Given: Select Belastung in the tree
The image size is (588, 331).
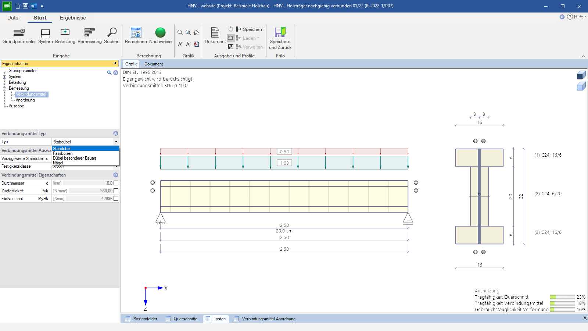Looking at the screenshot, I should coord(17,82).
